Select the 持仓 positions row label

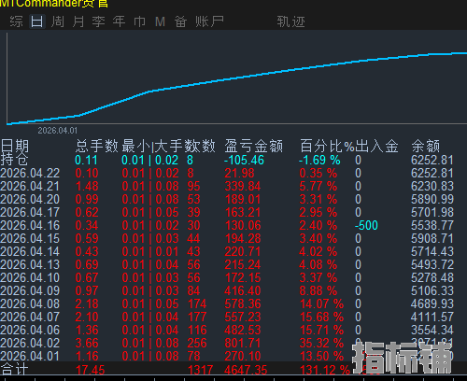click(x=14, y=160)
